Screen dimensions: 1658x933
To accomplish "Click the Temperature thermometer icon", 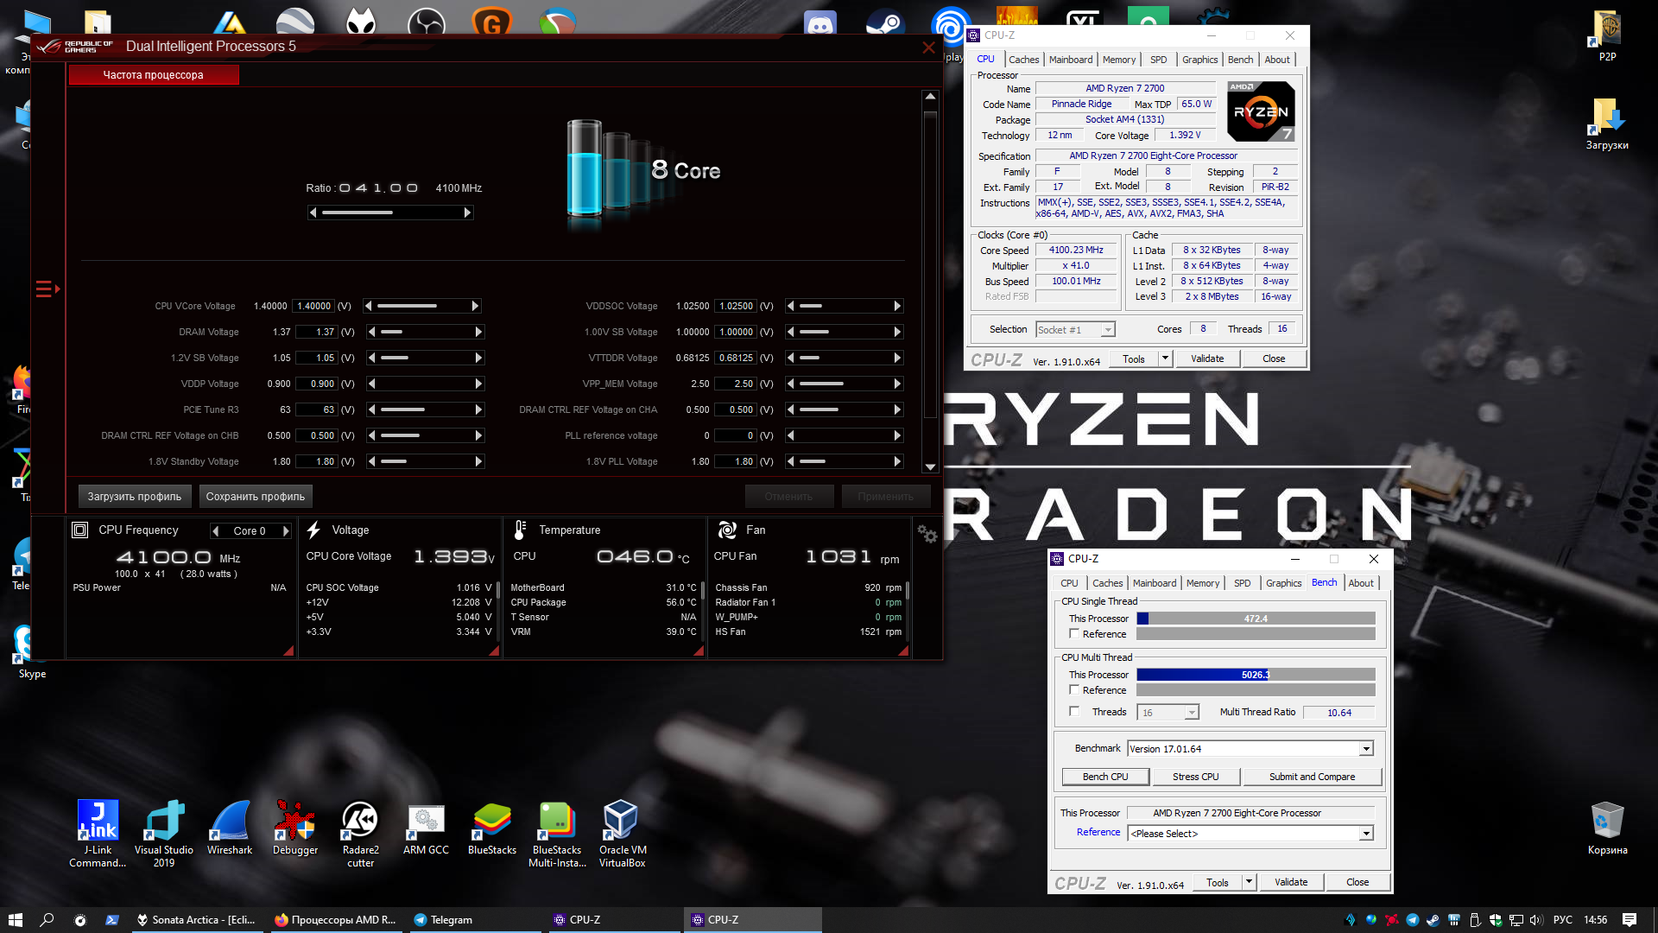I will [520, 530].
